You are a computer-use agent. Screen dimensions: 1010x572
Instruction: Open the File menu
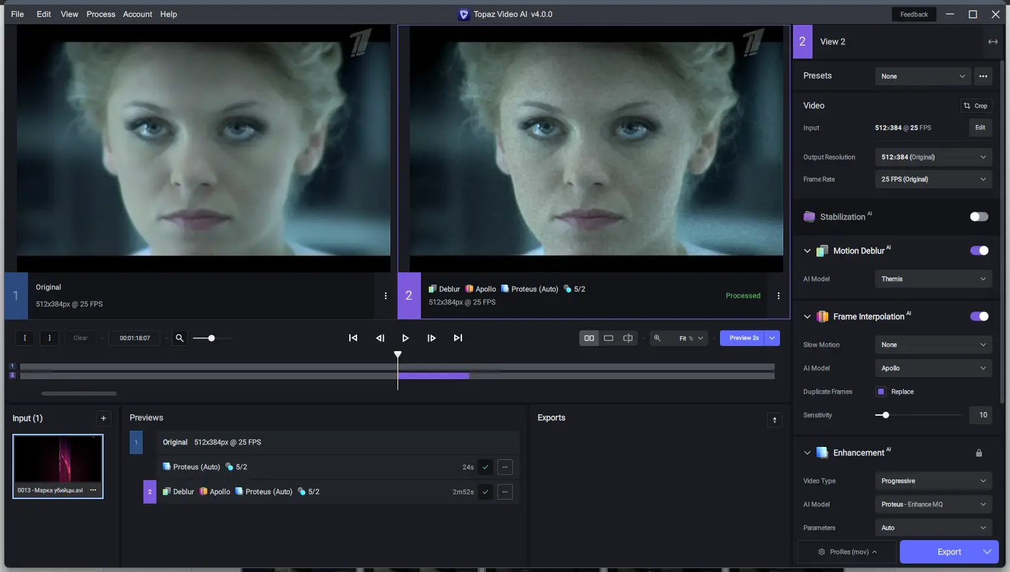[18, 14]
